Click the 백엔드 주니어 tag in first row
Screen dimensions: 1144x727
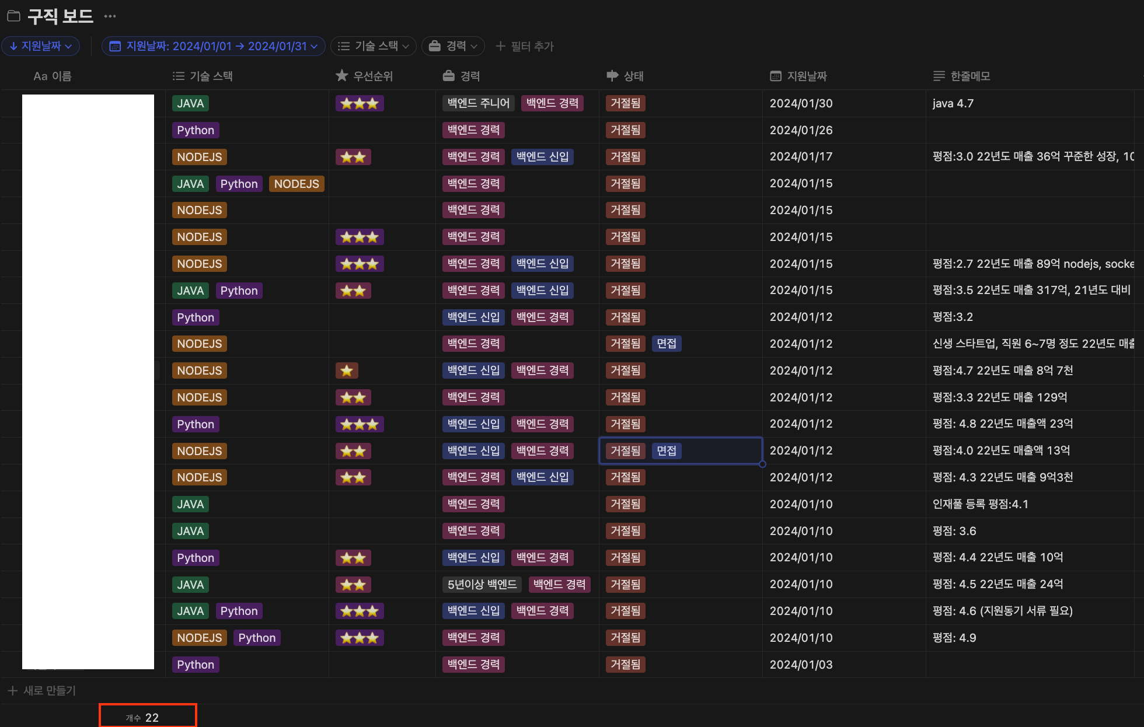coord(478,103)
